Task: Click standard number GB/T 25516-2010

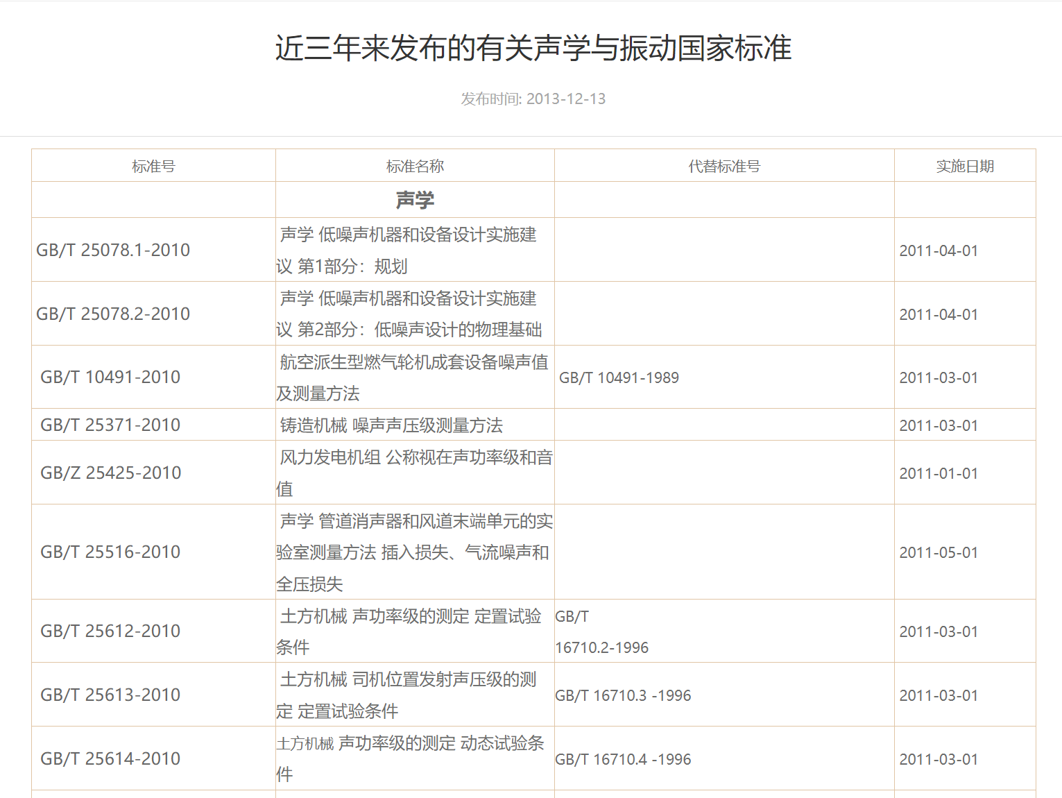Action: pos(110,552)
